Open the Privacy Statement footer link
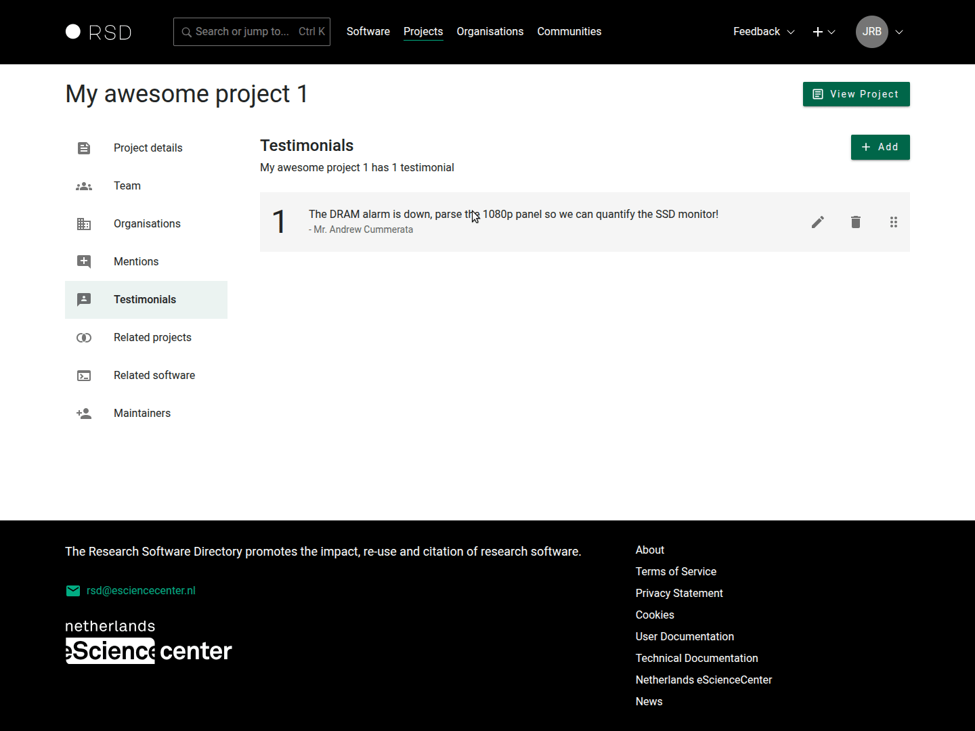Screen dimensions: 975x731 pyautogui.click(x=679, y=594)
